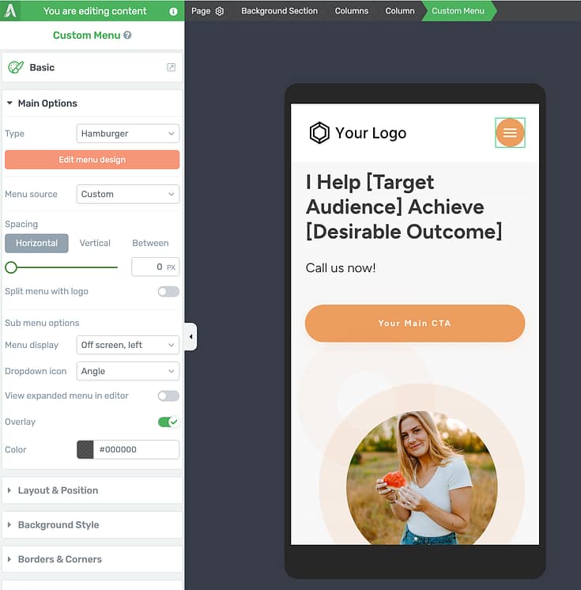Viewport: 581px width, 590px height.
Task: Click the Sub menu options heading
Action: 42,323
